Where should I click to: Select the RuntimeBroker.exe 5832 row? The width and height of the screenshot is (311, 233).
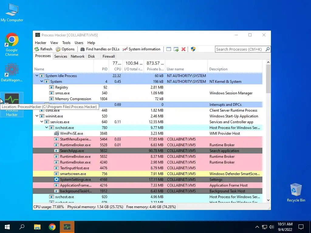point(148,157)
